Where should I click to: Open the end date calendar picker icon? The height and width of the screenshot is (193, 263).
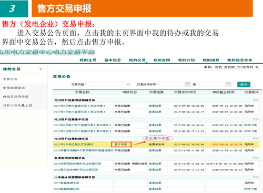click(228, 84)
